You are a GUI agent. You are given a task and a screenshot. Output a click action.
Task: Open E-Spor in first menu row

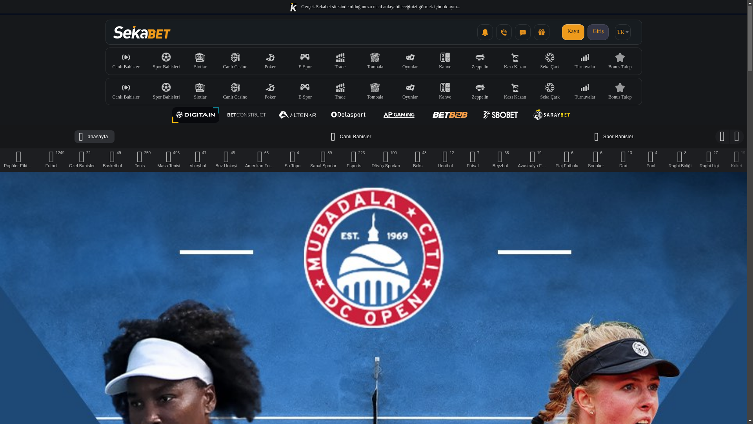click(x=305, y=61)
